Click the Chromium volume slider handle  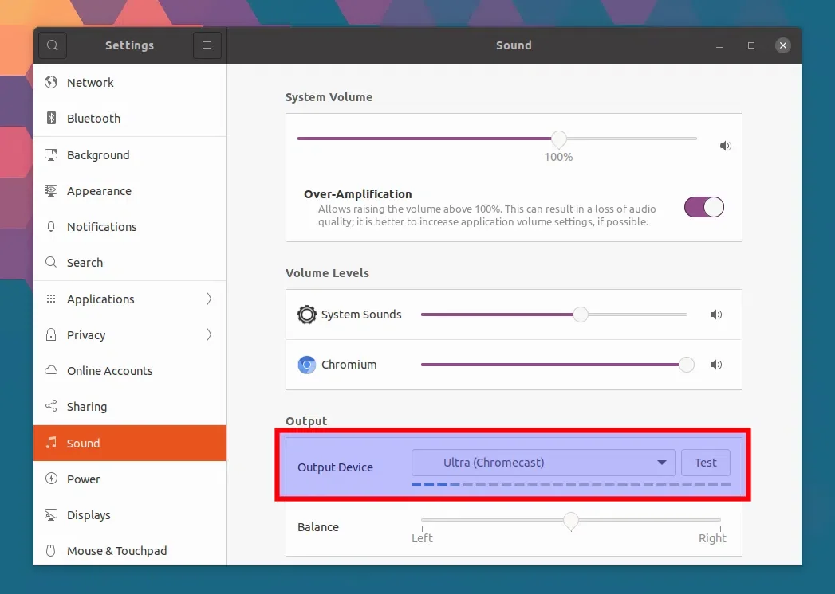click(687, 365)
